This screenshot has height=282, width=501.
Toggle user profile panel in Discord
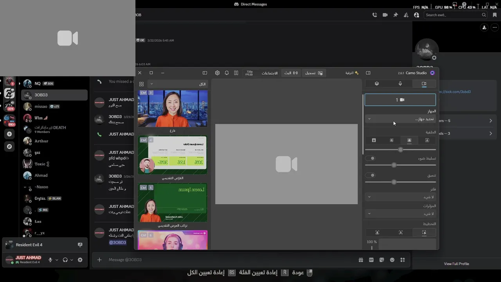coord(416,15)
